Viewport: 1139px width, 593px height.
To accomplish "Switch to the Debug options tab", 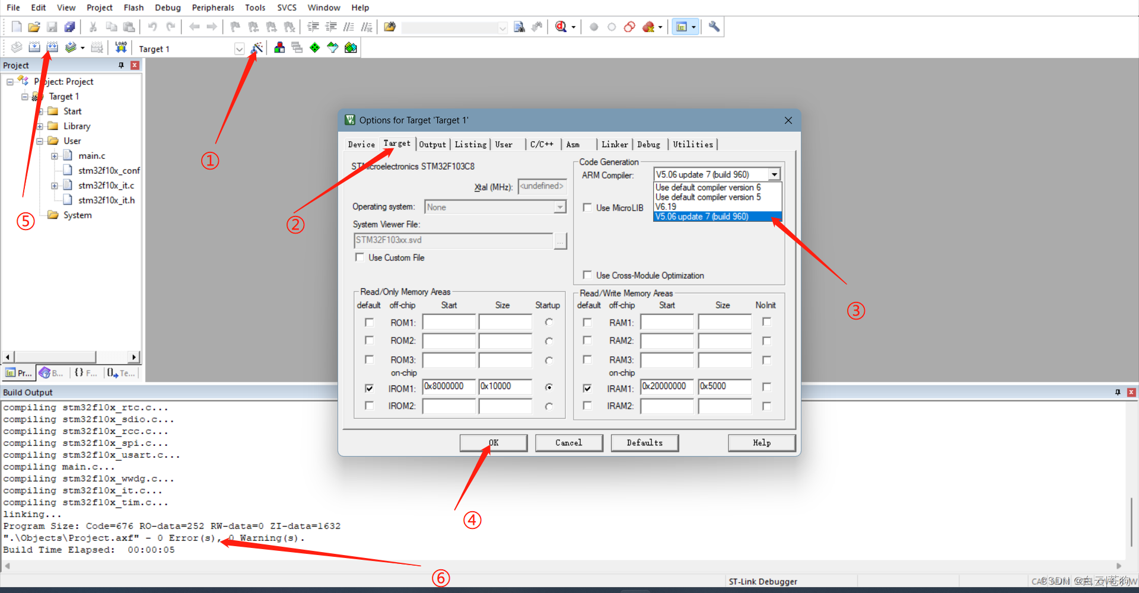I will pos(648,144).
